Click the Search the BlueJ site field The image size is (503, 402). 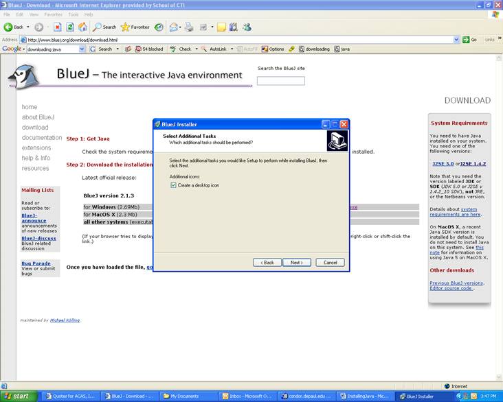(x=280, y=81)
